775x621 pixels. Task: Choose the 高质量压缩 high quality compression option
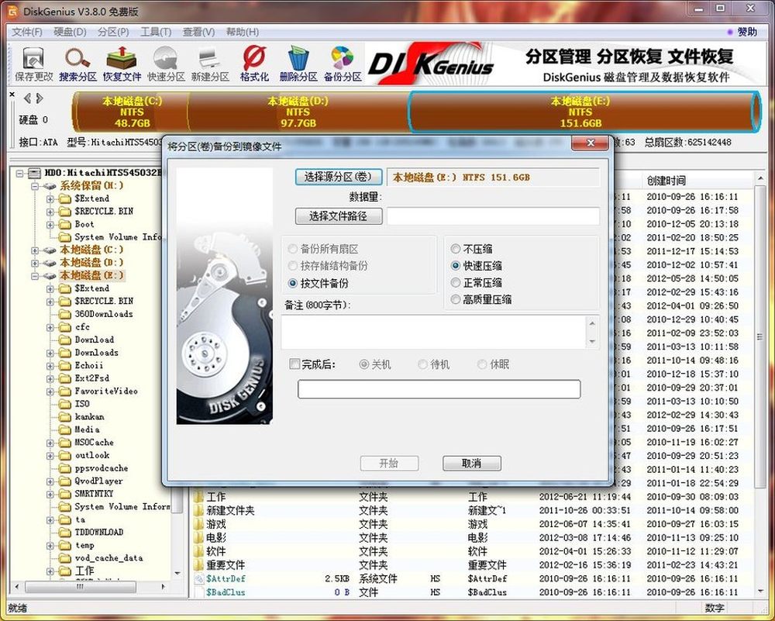pyautogui.click(x=456, y=300)
